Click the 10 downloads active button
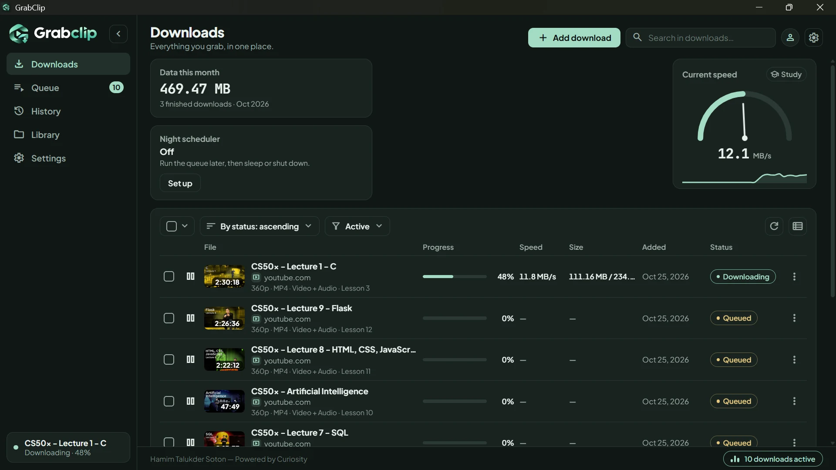This screenshot has width=836, height=470. [x=772, y=459]
